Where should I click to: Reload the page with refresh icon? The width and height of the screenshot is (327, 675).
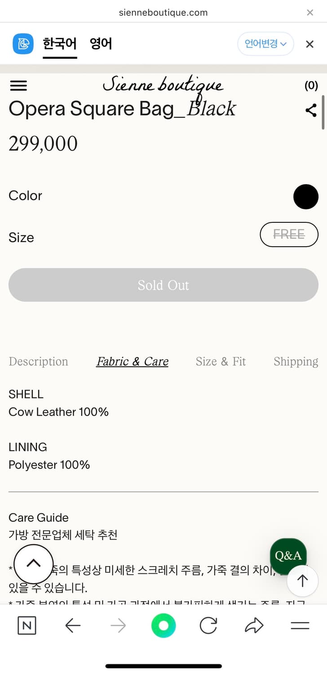tap(208, 625)
